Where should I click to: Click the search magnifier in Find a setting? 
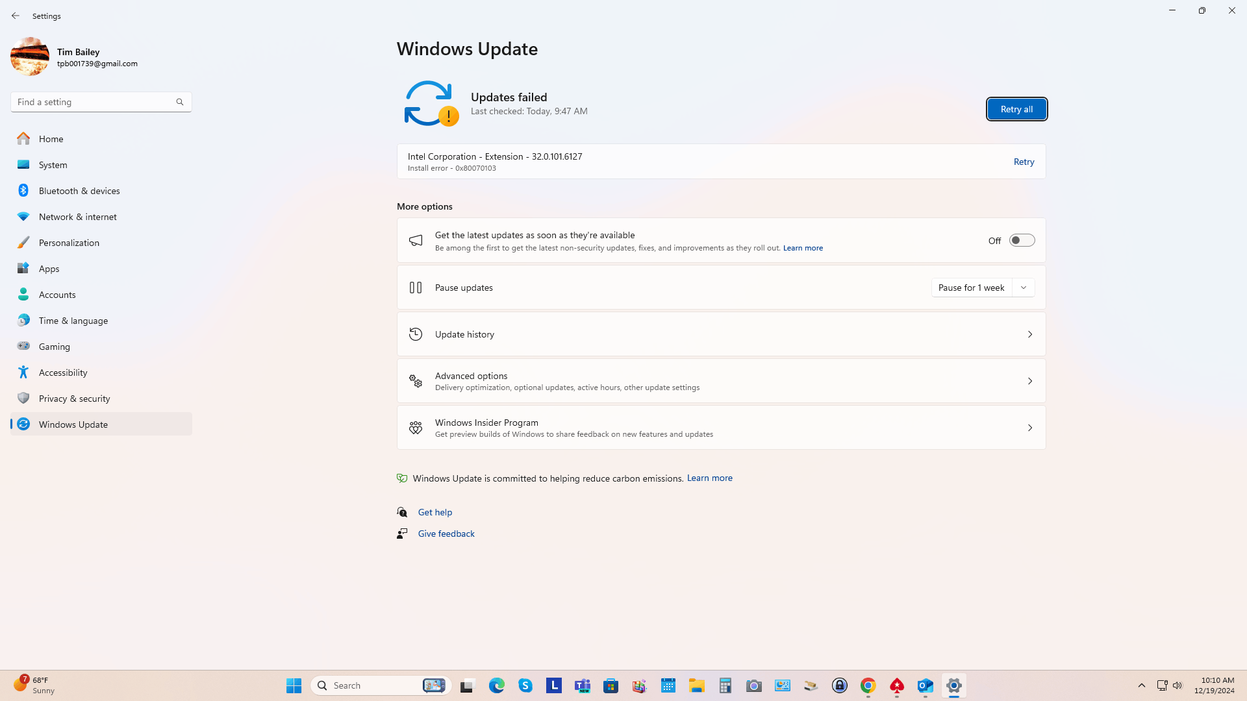point(180,102)
